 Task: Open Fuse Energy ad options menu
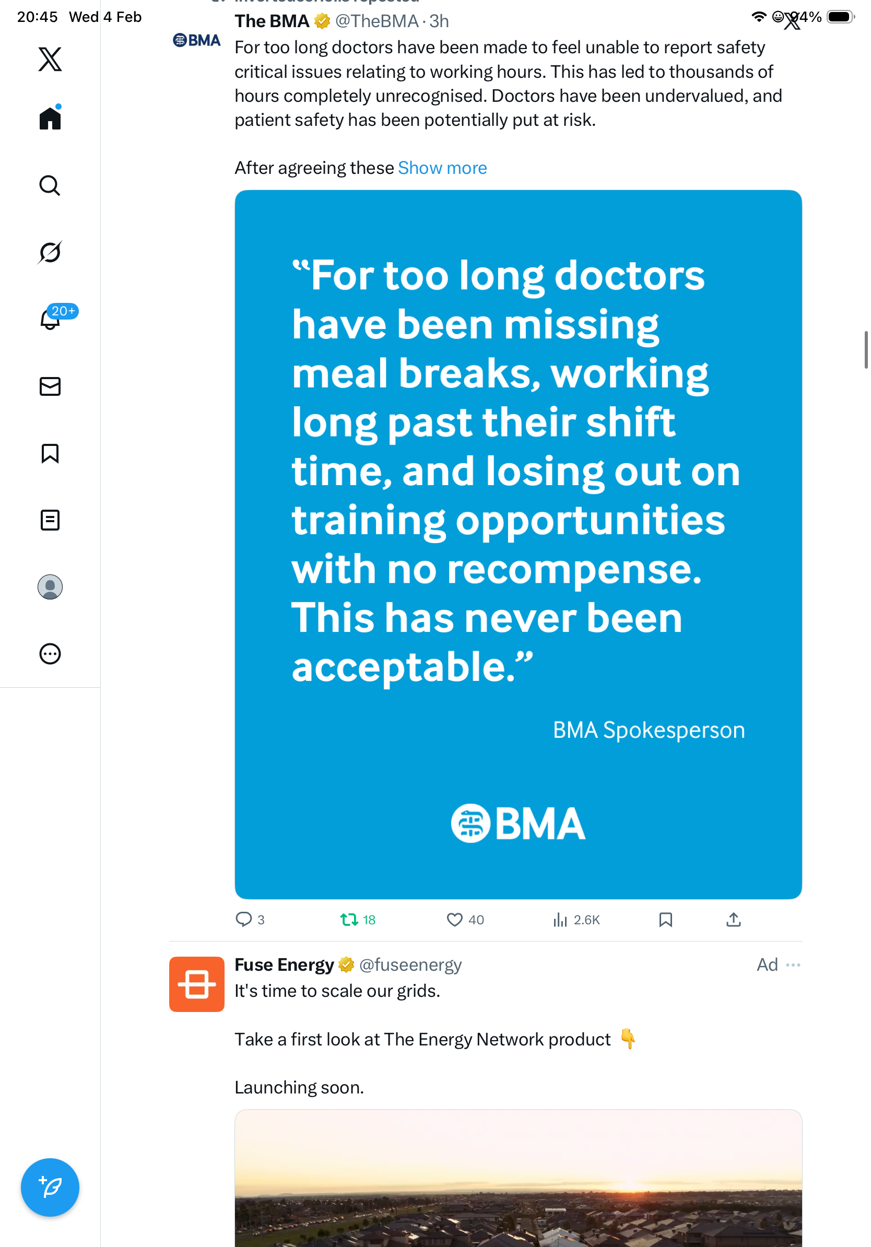(793, 964)
